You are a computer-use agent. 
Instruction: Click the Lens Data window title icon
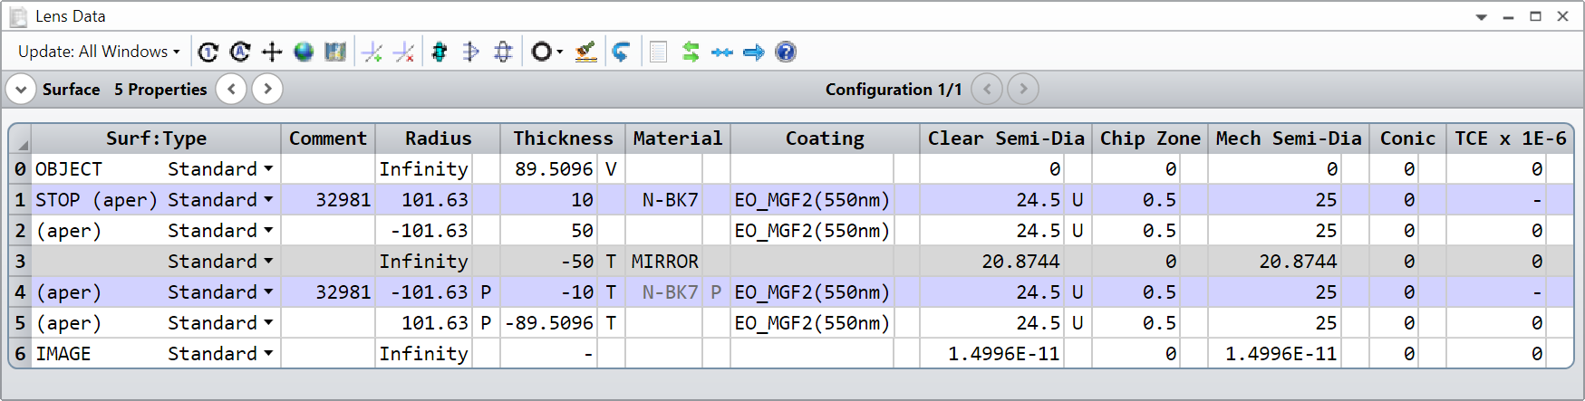point(18,16)
